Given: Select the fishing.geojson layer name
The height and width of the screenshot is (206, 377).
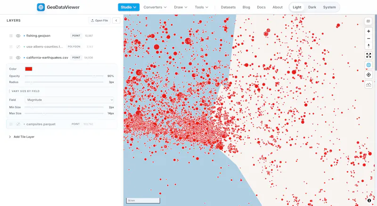Looking at the screenshot, I should [x=38, y=36].
